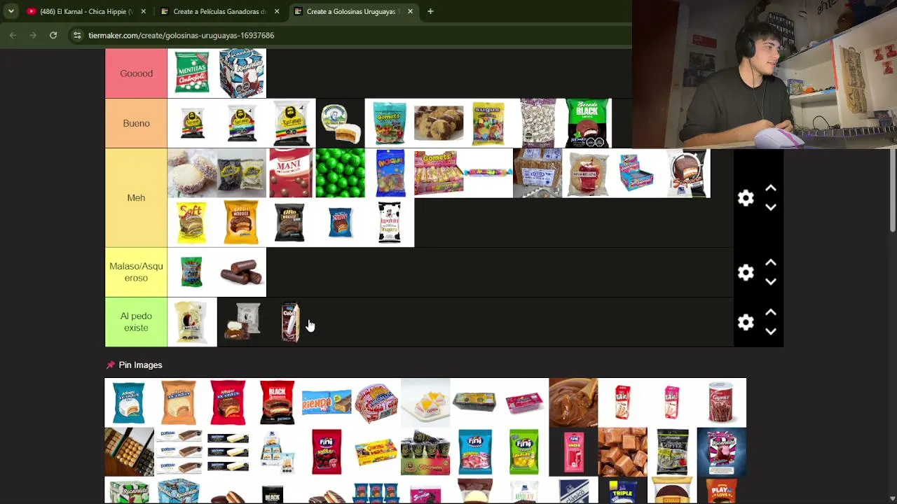Select the yellow Soft alfajor in Meh
The image size is (897, 504).
pyautogui.click(x=192, y=223)
